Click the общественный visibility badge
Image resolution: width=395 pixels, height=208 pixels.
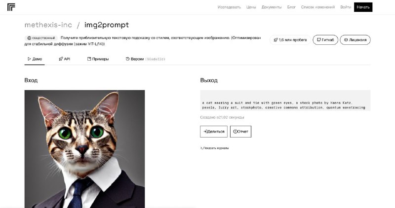41,38
